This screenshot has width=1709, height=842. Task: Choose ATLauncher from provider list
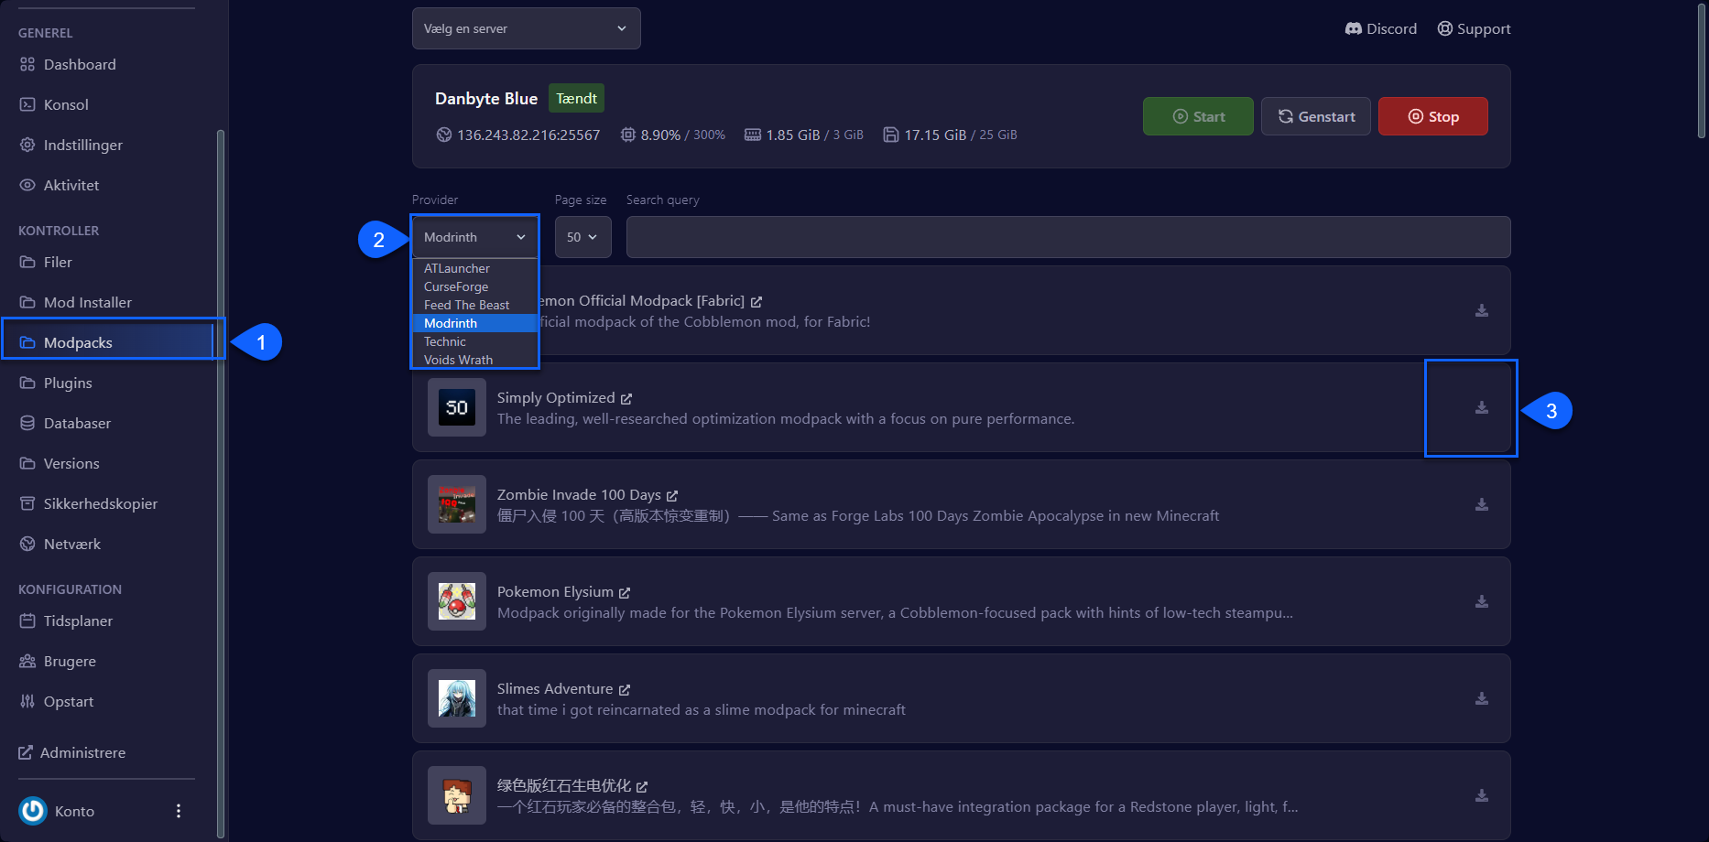475,268
